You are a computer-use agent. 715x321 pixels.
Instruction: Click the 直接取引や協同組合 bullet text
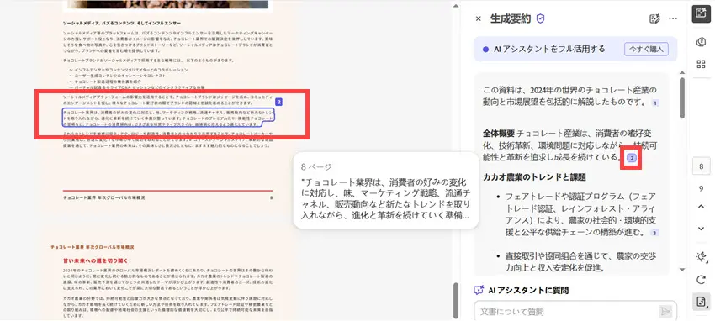pyautogui.click(x=581, y=261)
